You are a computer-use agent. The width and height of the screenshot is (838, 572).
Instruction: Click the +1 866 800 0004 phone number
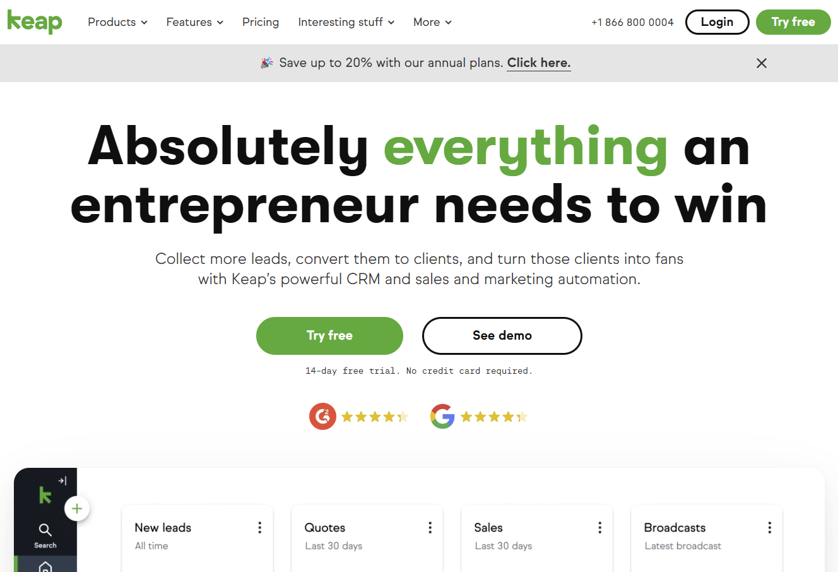tap(632, 22)
